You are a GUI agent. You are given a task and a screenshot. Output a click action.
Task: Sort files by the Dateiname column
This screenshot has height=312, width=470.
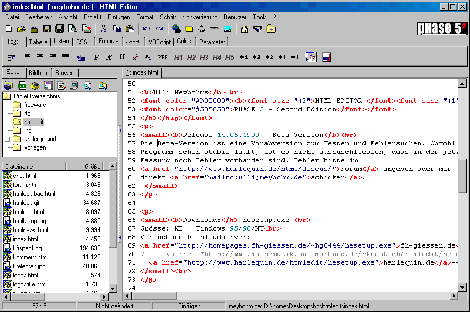(x=34, y=167)
